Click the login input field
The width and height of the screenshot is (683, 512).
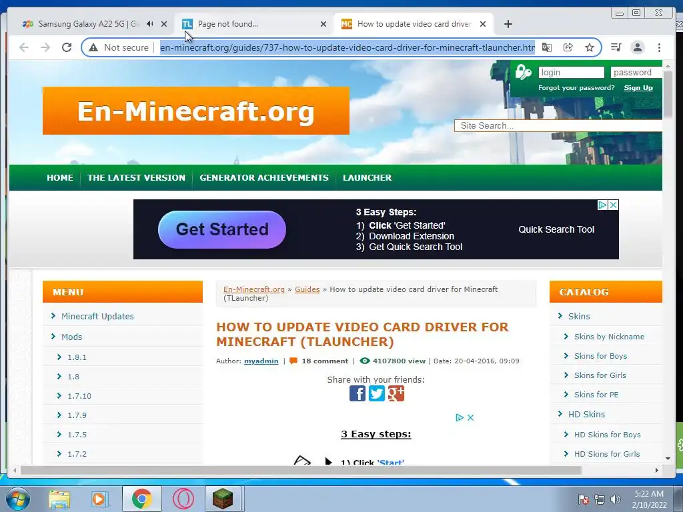tap(571, 72)
